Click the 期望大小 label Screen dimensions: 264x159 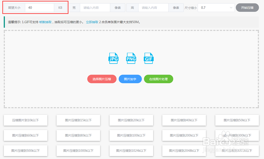point(14,8)
